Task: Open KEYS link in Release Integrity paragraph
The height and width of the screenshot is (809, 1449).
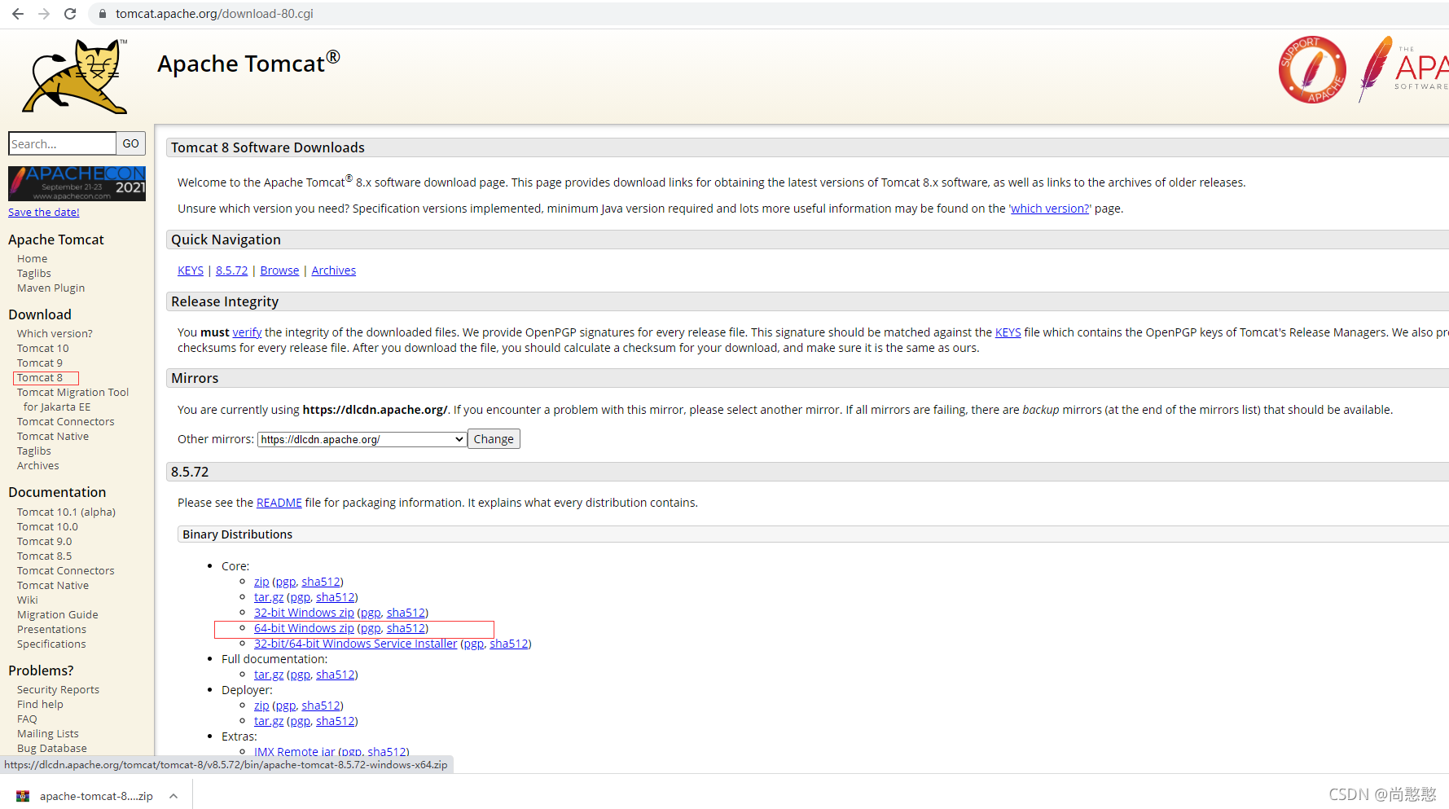Action: [x=1008, y=332]
